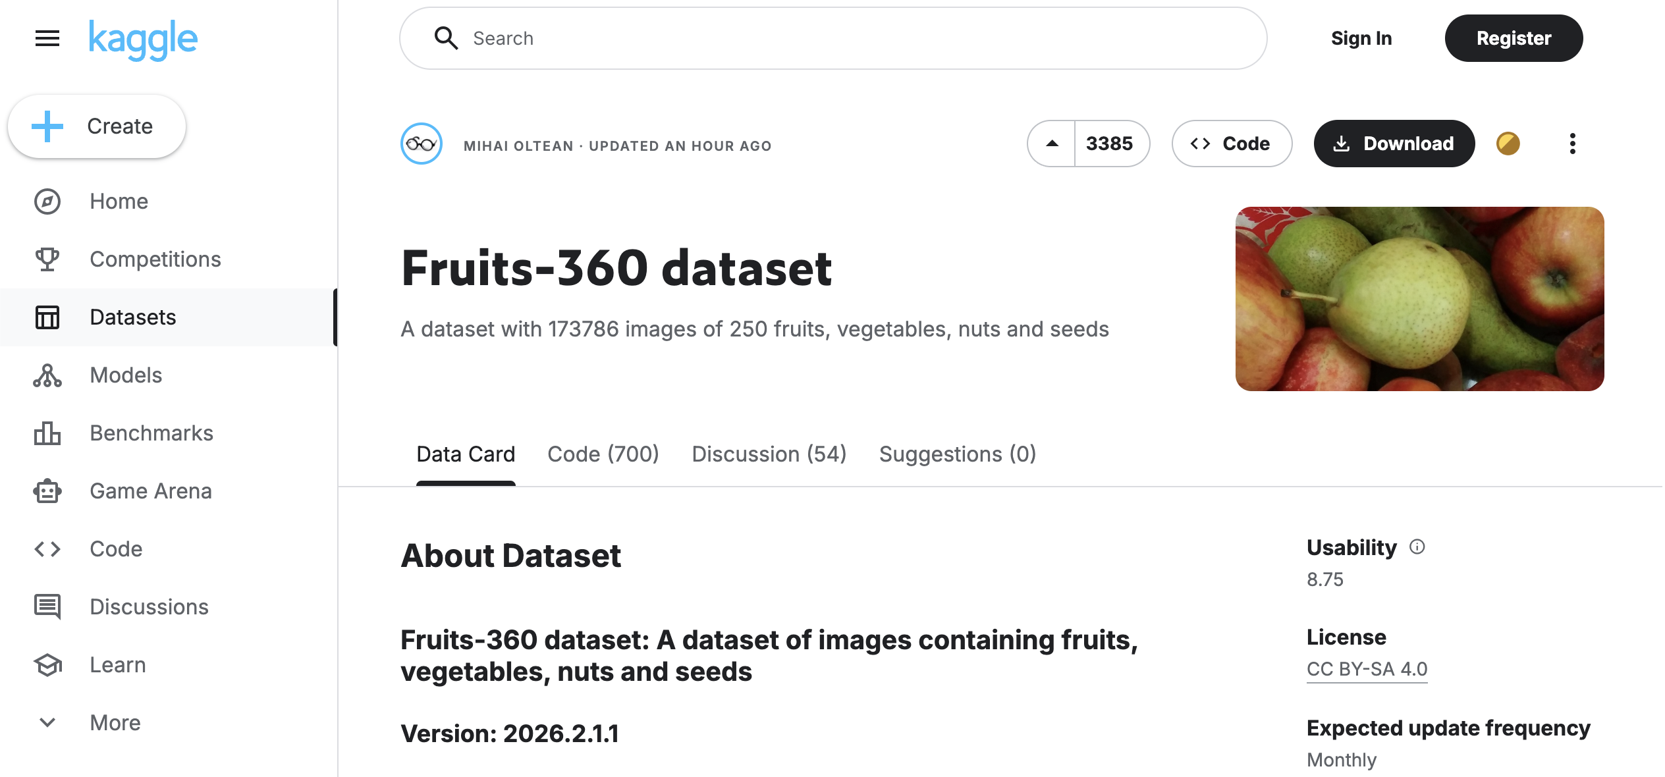Open the more options menu for the dataset
Screen dimensions: 1665x777
[1573, 144]
